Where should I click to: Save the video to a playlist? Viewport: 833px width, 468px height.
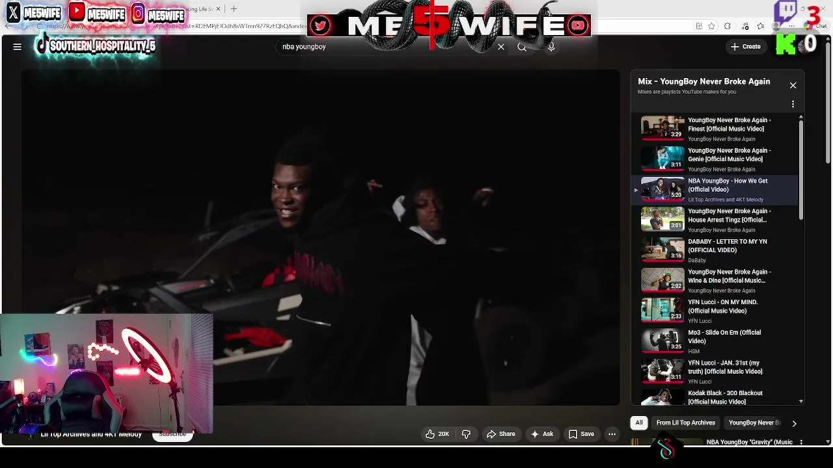coord(581,434)
